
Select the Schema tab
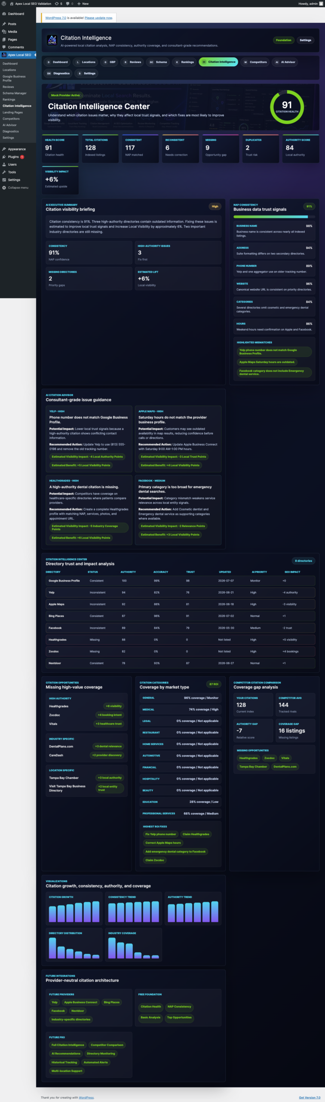click(158, 62)
